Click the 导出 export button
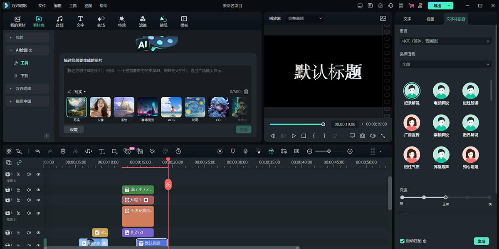The width and height of the screenshot is (499, 249). pyautogui.click(x=440, y=6)
